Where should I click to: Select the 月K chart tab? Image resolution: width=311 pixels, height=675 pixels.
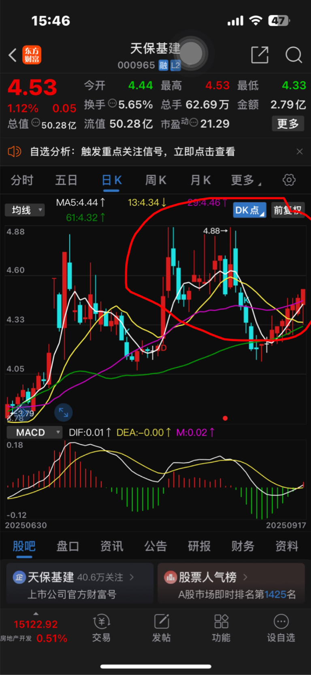pyautogui.click(x=200, y=180)
